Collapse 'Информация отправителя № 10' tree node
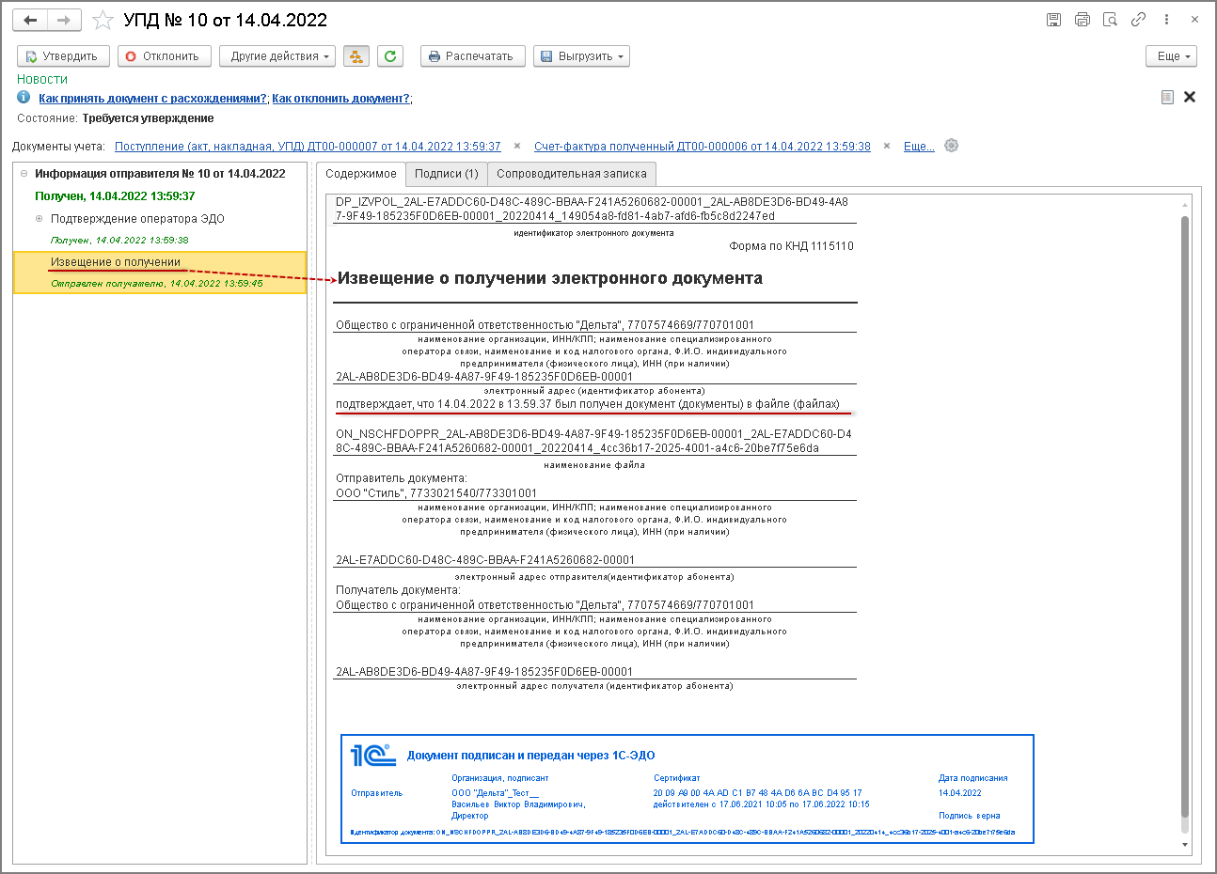 click(x=24, y=174)
